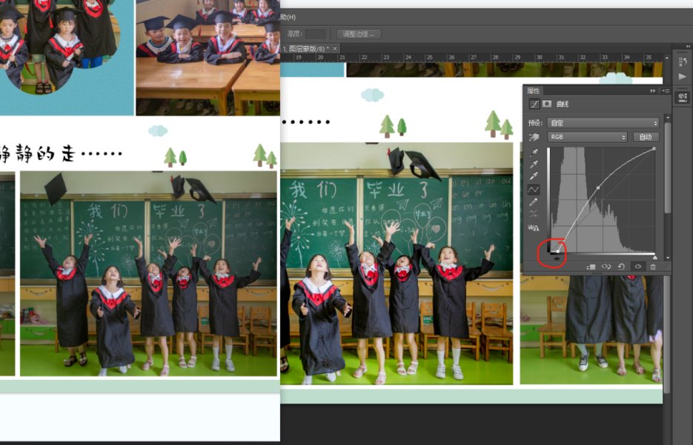Collapse the Properties panel with double arrows

click(653, 90)
